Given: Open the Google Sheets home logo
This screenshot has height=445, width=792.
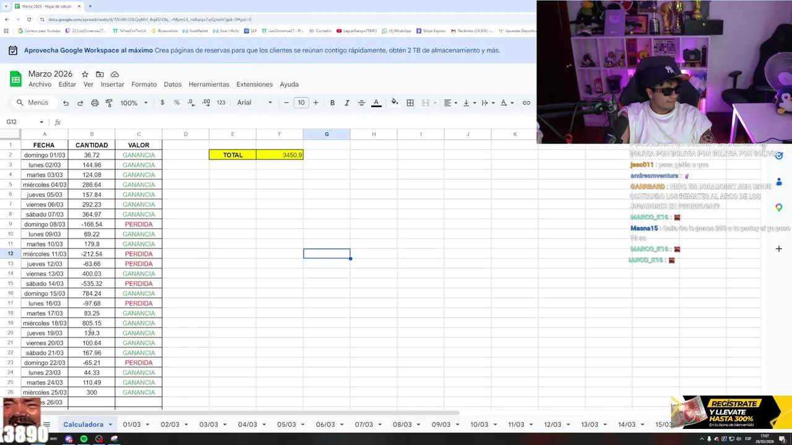Looking at the screenshot, I should point(15,78).
